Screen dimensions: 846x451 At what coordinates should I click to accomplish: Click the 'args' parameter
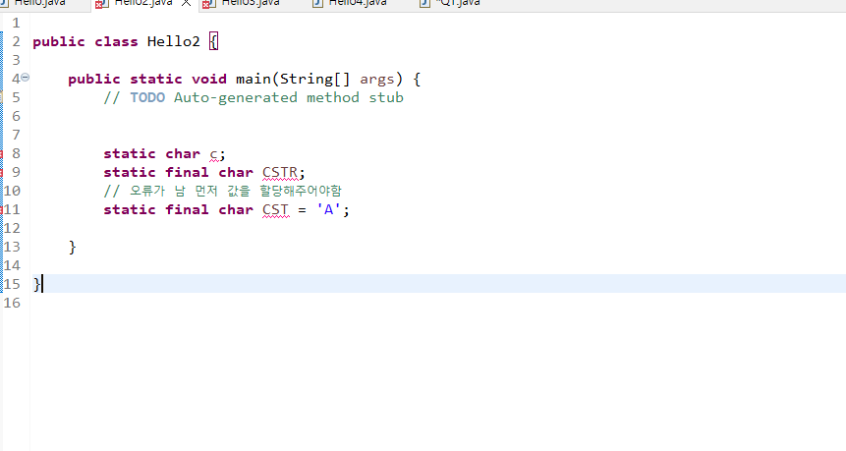(x=376, y=80)
